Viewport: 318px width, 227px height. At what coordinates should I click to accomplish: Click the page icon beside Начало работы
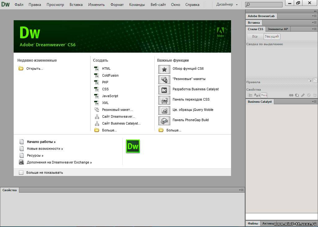21,142
